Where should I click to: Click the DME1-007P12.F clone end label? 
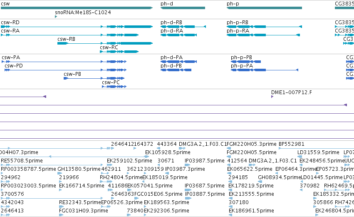(292, 92)
